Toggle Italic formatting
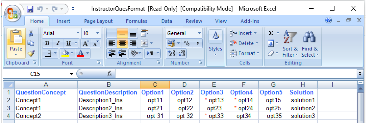The image size is (366, 125). click(x=58, y=43)
